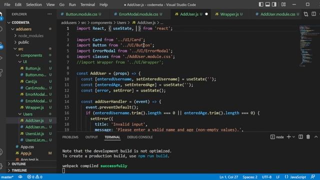Image resolution: width=320 pixels, height=180 pixels.
Task: Open Customize Layout icon
Action: click(x=283, y=4)
